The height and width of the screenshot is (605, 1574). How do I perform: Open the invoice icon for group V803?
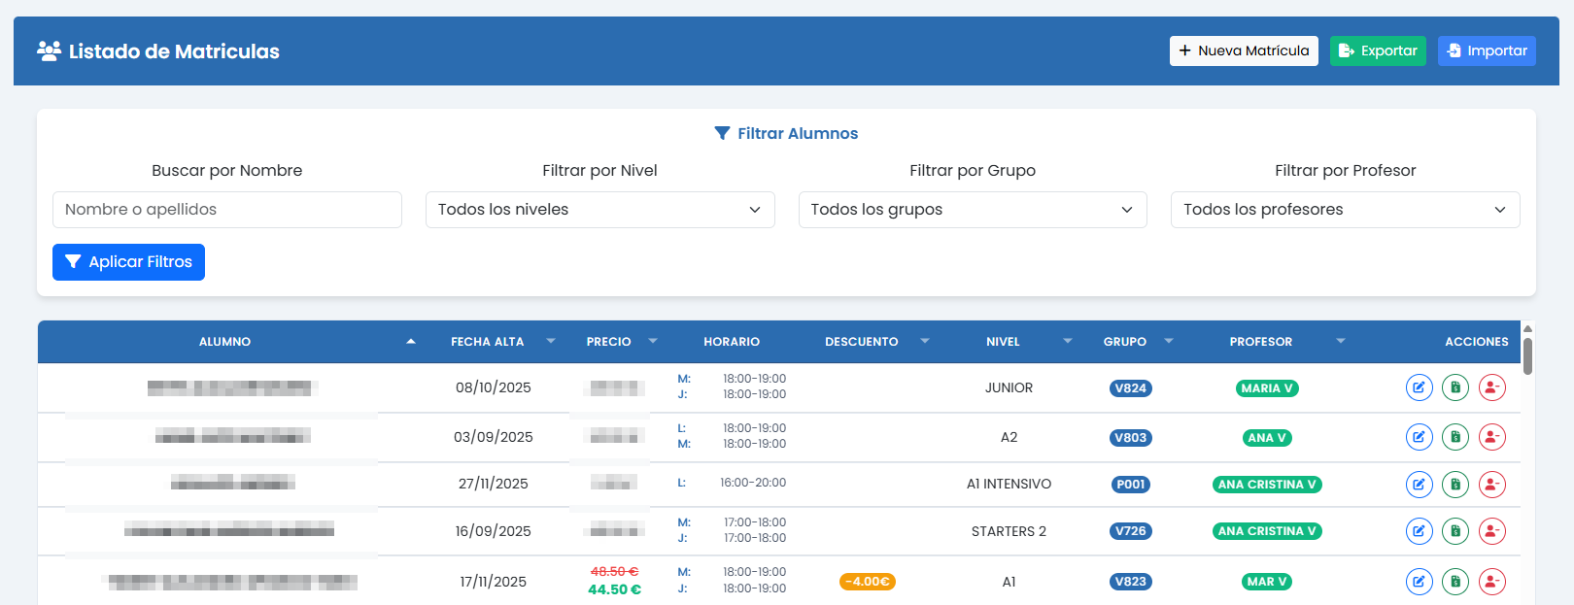click(x=1454, y=437)
